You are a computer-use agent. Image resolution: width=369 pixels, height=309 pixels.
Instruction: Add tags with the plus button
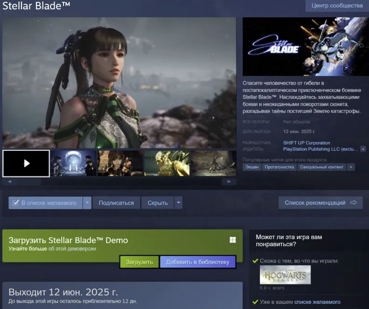pos(351,167)
